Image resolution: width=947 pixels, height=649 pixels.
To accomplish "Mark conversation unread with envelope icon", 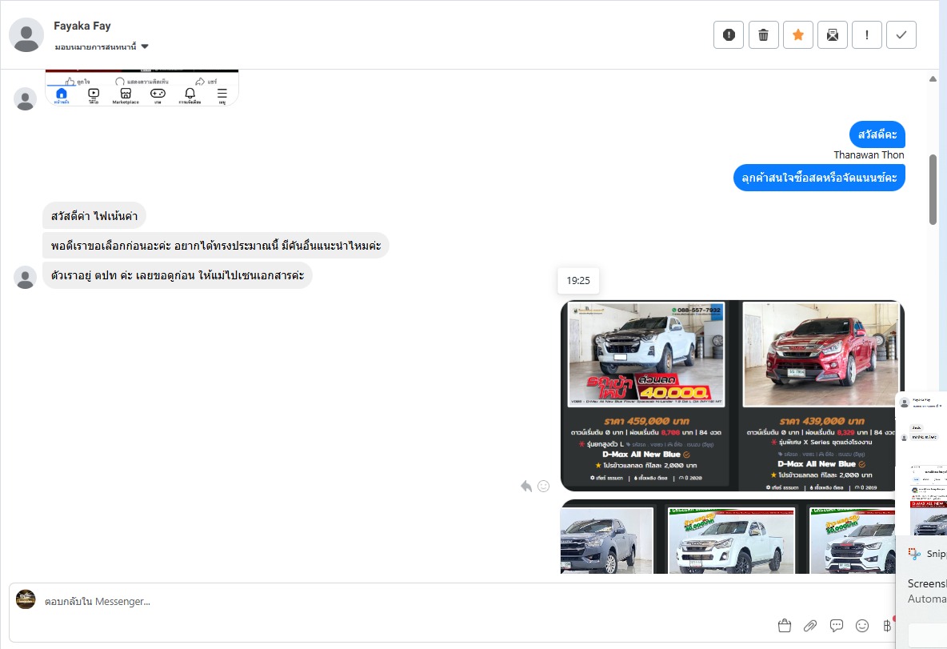I will (833, 34).
